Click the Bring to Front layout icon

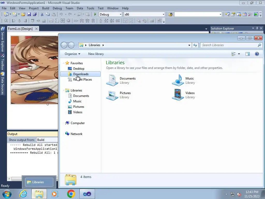139,21
